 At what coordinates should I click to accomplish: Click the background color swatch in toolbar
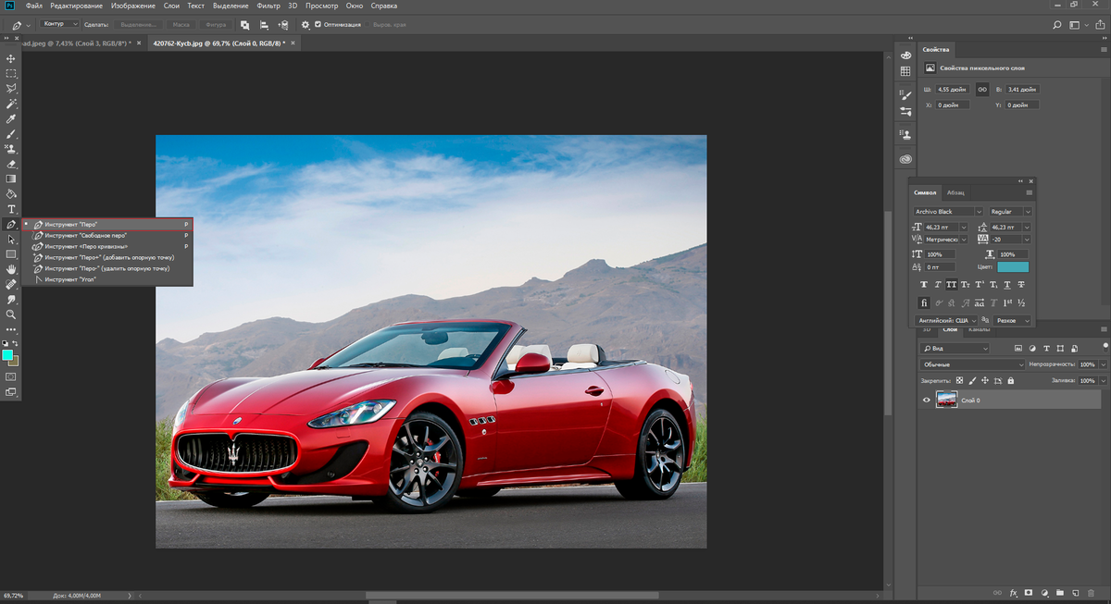click(15, 362)
